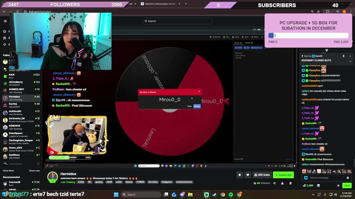
Task: Click the 1,360 channel points balance
Action: pyautogui.click(x=308, y=185)
